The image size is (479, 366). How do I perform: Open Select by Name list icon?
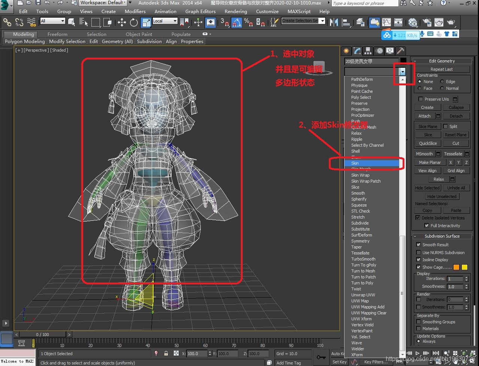84,22
